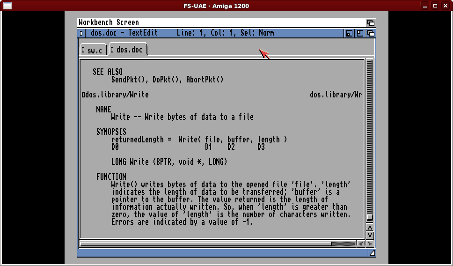Image resolution: width=453 pixels, height=266 pixels.
Task: Click the 'FUNCTION' section heading
Action: pos(111,177)
